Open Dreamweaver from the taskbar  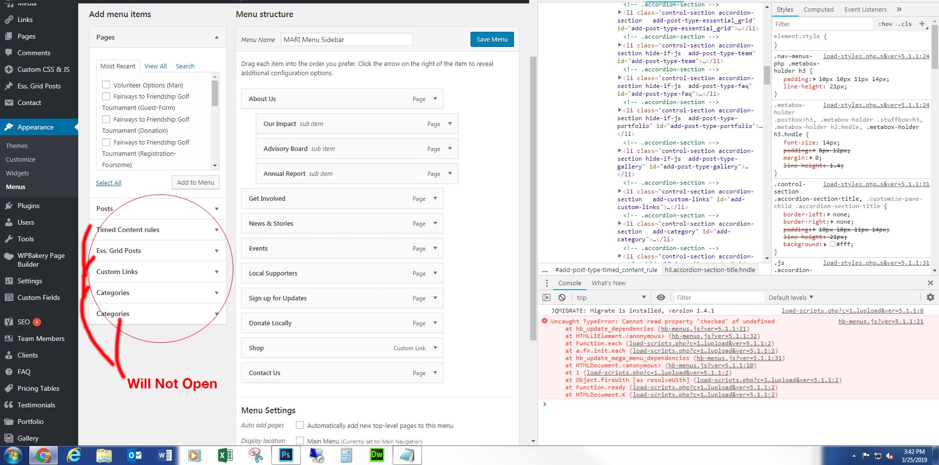[377, 455]
